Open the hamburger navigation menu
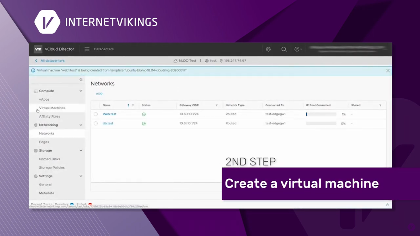 pyautogui.click(x=87, y=49)
